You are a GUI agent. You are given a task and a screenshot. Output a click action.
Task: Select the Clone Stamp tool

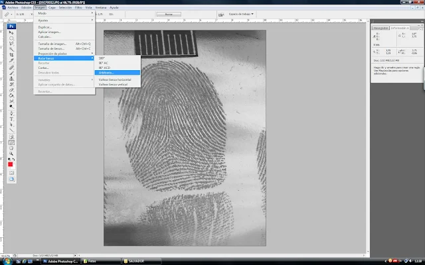pos(11,79)
